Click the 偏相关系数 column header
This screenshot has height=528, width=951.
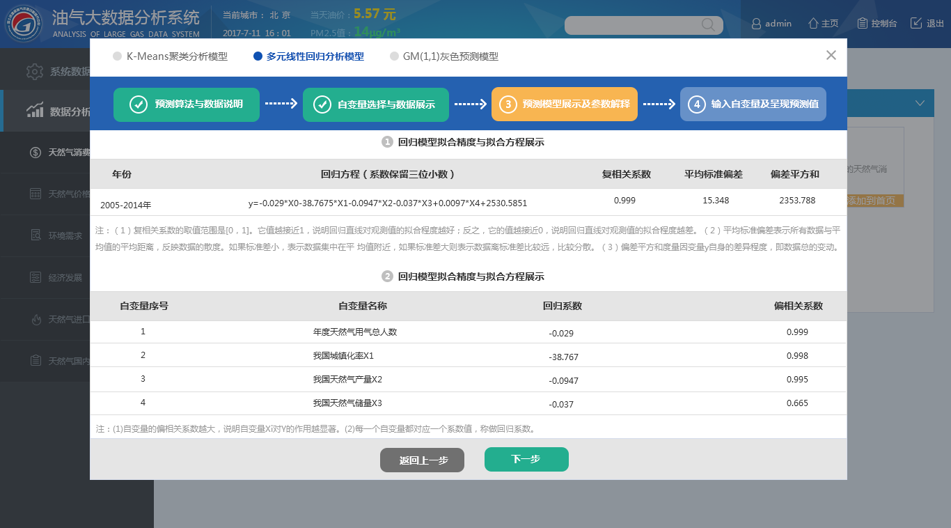tap(799, 306)
